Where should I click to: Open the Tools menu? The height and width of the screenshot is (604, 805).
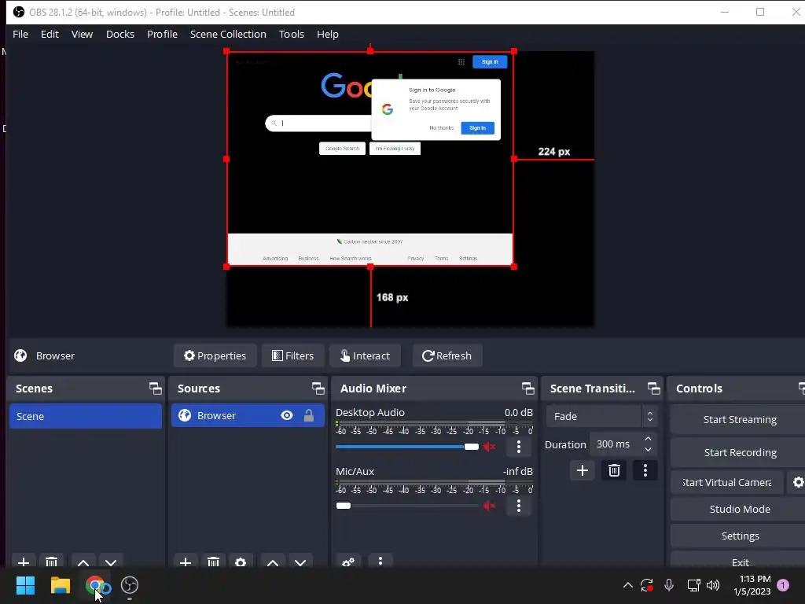(292, 34)
